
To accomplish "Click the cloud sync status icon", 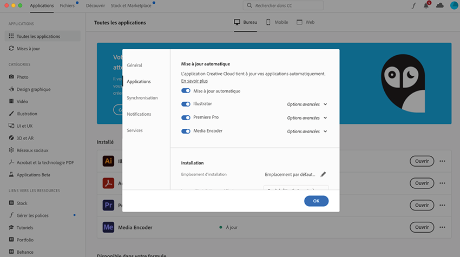I will 440,5.
